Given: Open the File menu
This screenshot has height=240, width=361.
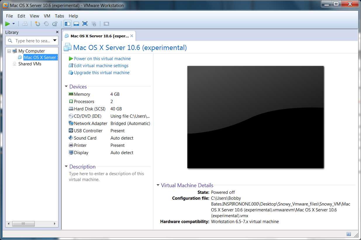Looking at the screenshot, I should point(9,16).
